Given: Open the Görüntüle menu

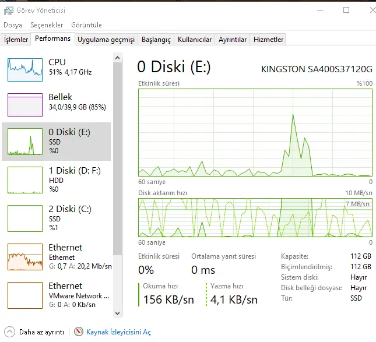Looking at the screenshot, I should 86,25.
